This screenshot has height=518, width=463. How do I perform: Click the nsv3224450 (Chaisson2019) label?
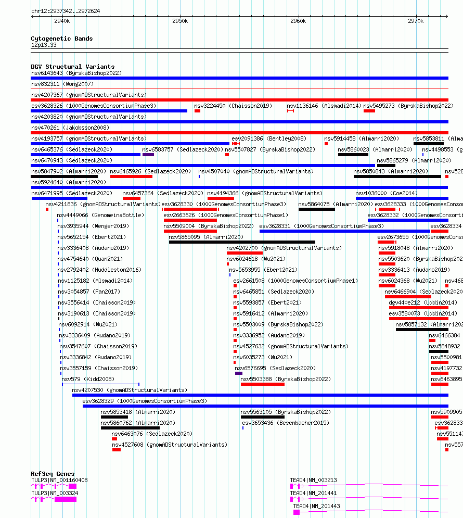233,106
